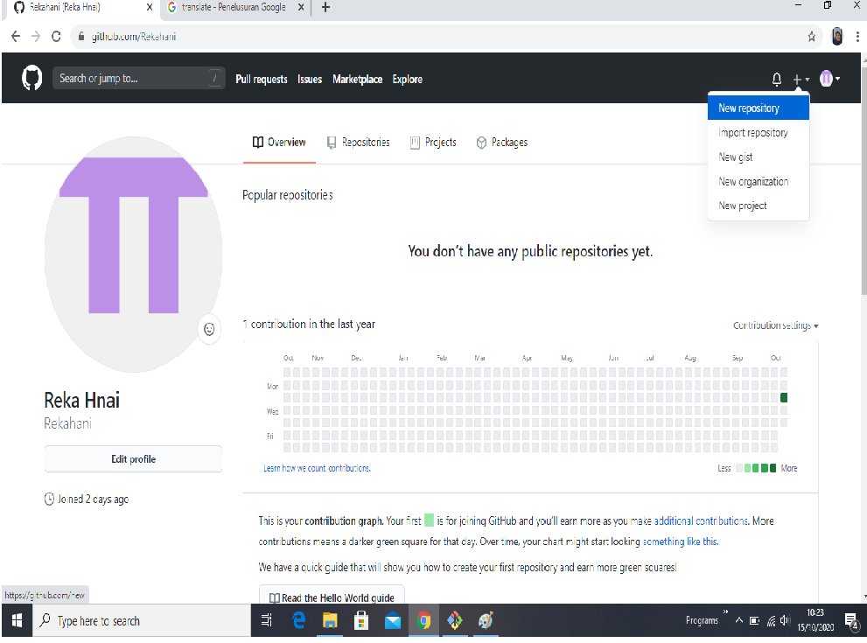The width and height of the screenshot is (867, 643).
Task: Select New project menu entry
Action: [758, 206]
